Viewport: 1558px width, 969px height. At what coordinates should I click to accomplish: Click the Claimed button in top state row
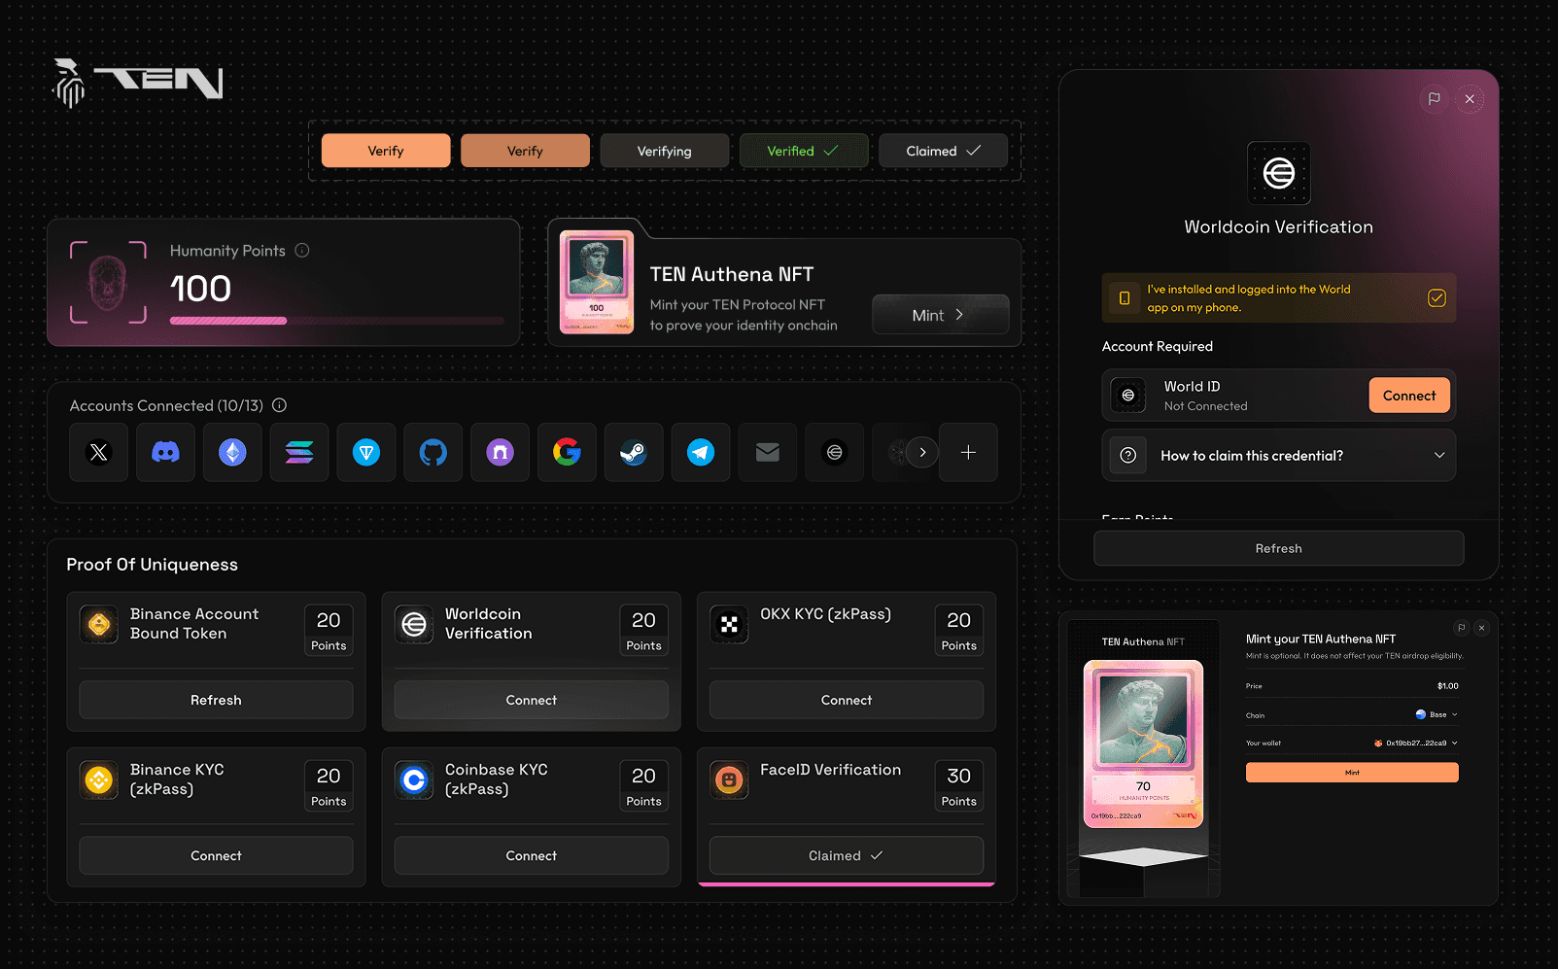pos(943,151)
